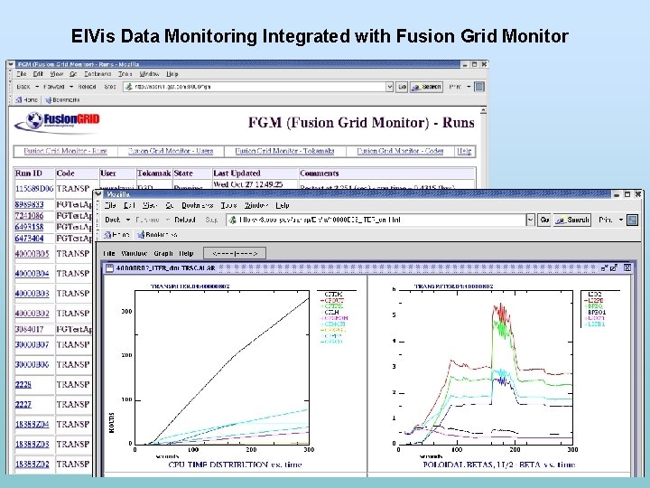Open the Fusion Grid Monitor - Runs link
The width and height of the screenshot is (650, 488).
[x=65, y=151]
